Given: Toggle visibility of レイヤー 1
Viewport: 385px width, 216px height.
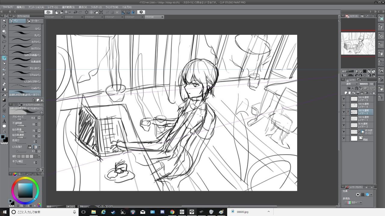Looking at the screenshot, I should coord(344,118).
